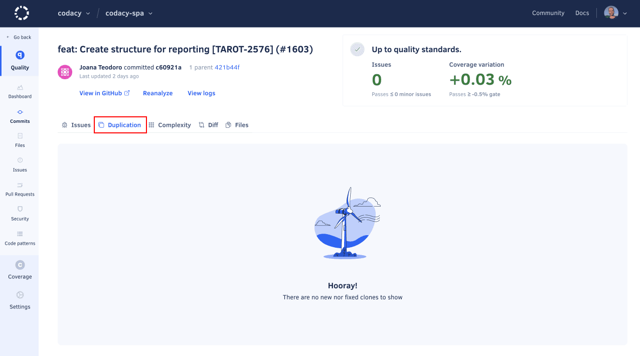Open the codacy-spa repository dropdown

coord(129,13)
